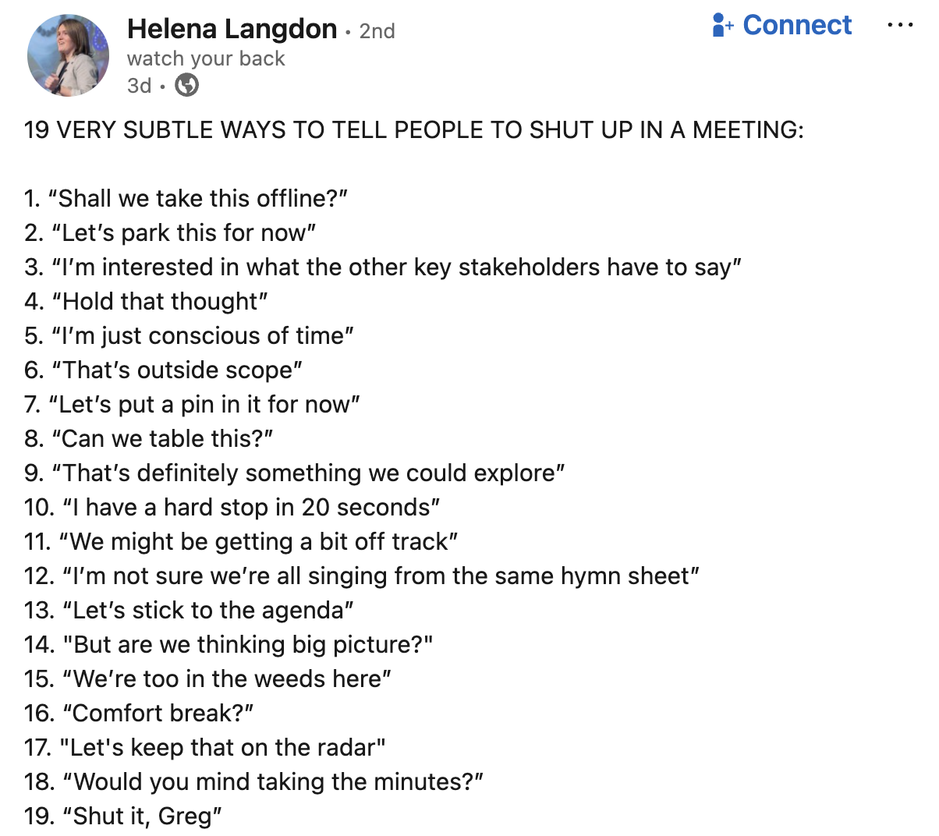
Task: Click the "same hymn sheet" line
Action: pos(362,576)
